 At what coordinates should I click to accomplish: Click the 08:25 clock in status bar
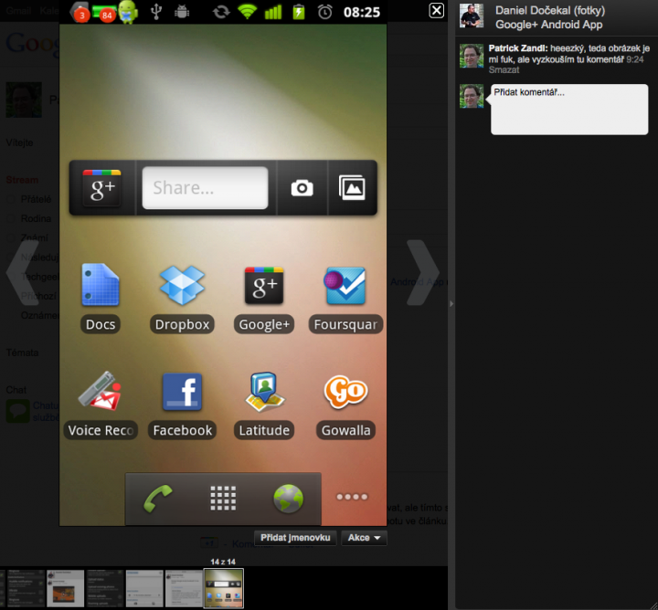(362, 12)
